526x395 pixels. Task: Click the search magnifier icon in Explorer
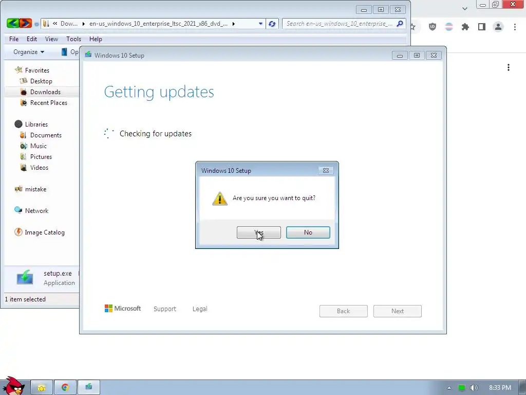pos(400,24)
